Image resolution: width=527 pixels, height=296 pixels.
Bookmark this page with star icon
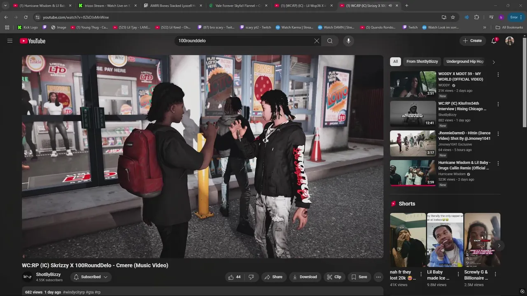click(453, 17)
